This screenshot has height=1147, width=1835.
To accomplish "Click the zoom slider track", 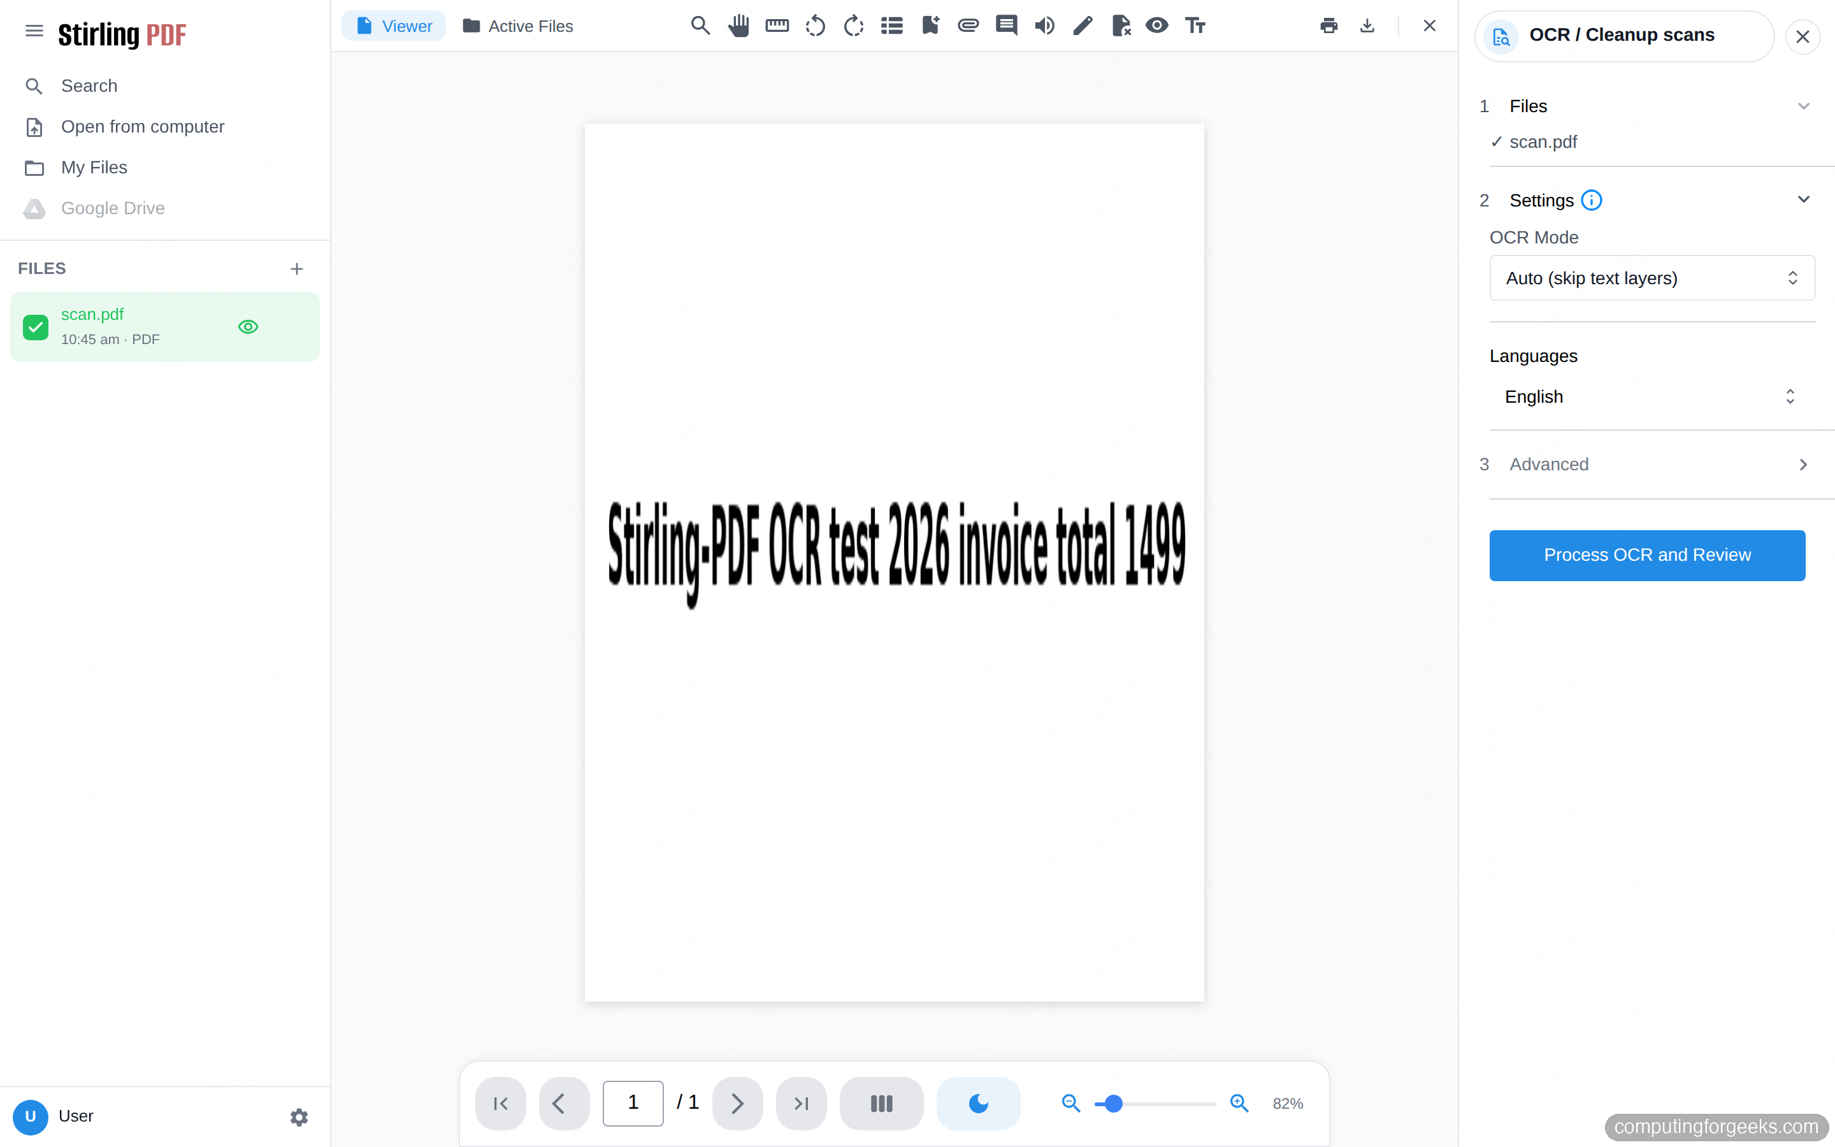I will click(1155, 1104).
